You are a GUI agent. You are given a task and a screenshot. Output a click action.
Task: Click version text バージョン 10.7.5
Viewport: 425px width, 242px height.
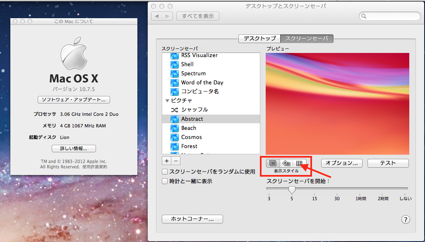74,89
